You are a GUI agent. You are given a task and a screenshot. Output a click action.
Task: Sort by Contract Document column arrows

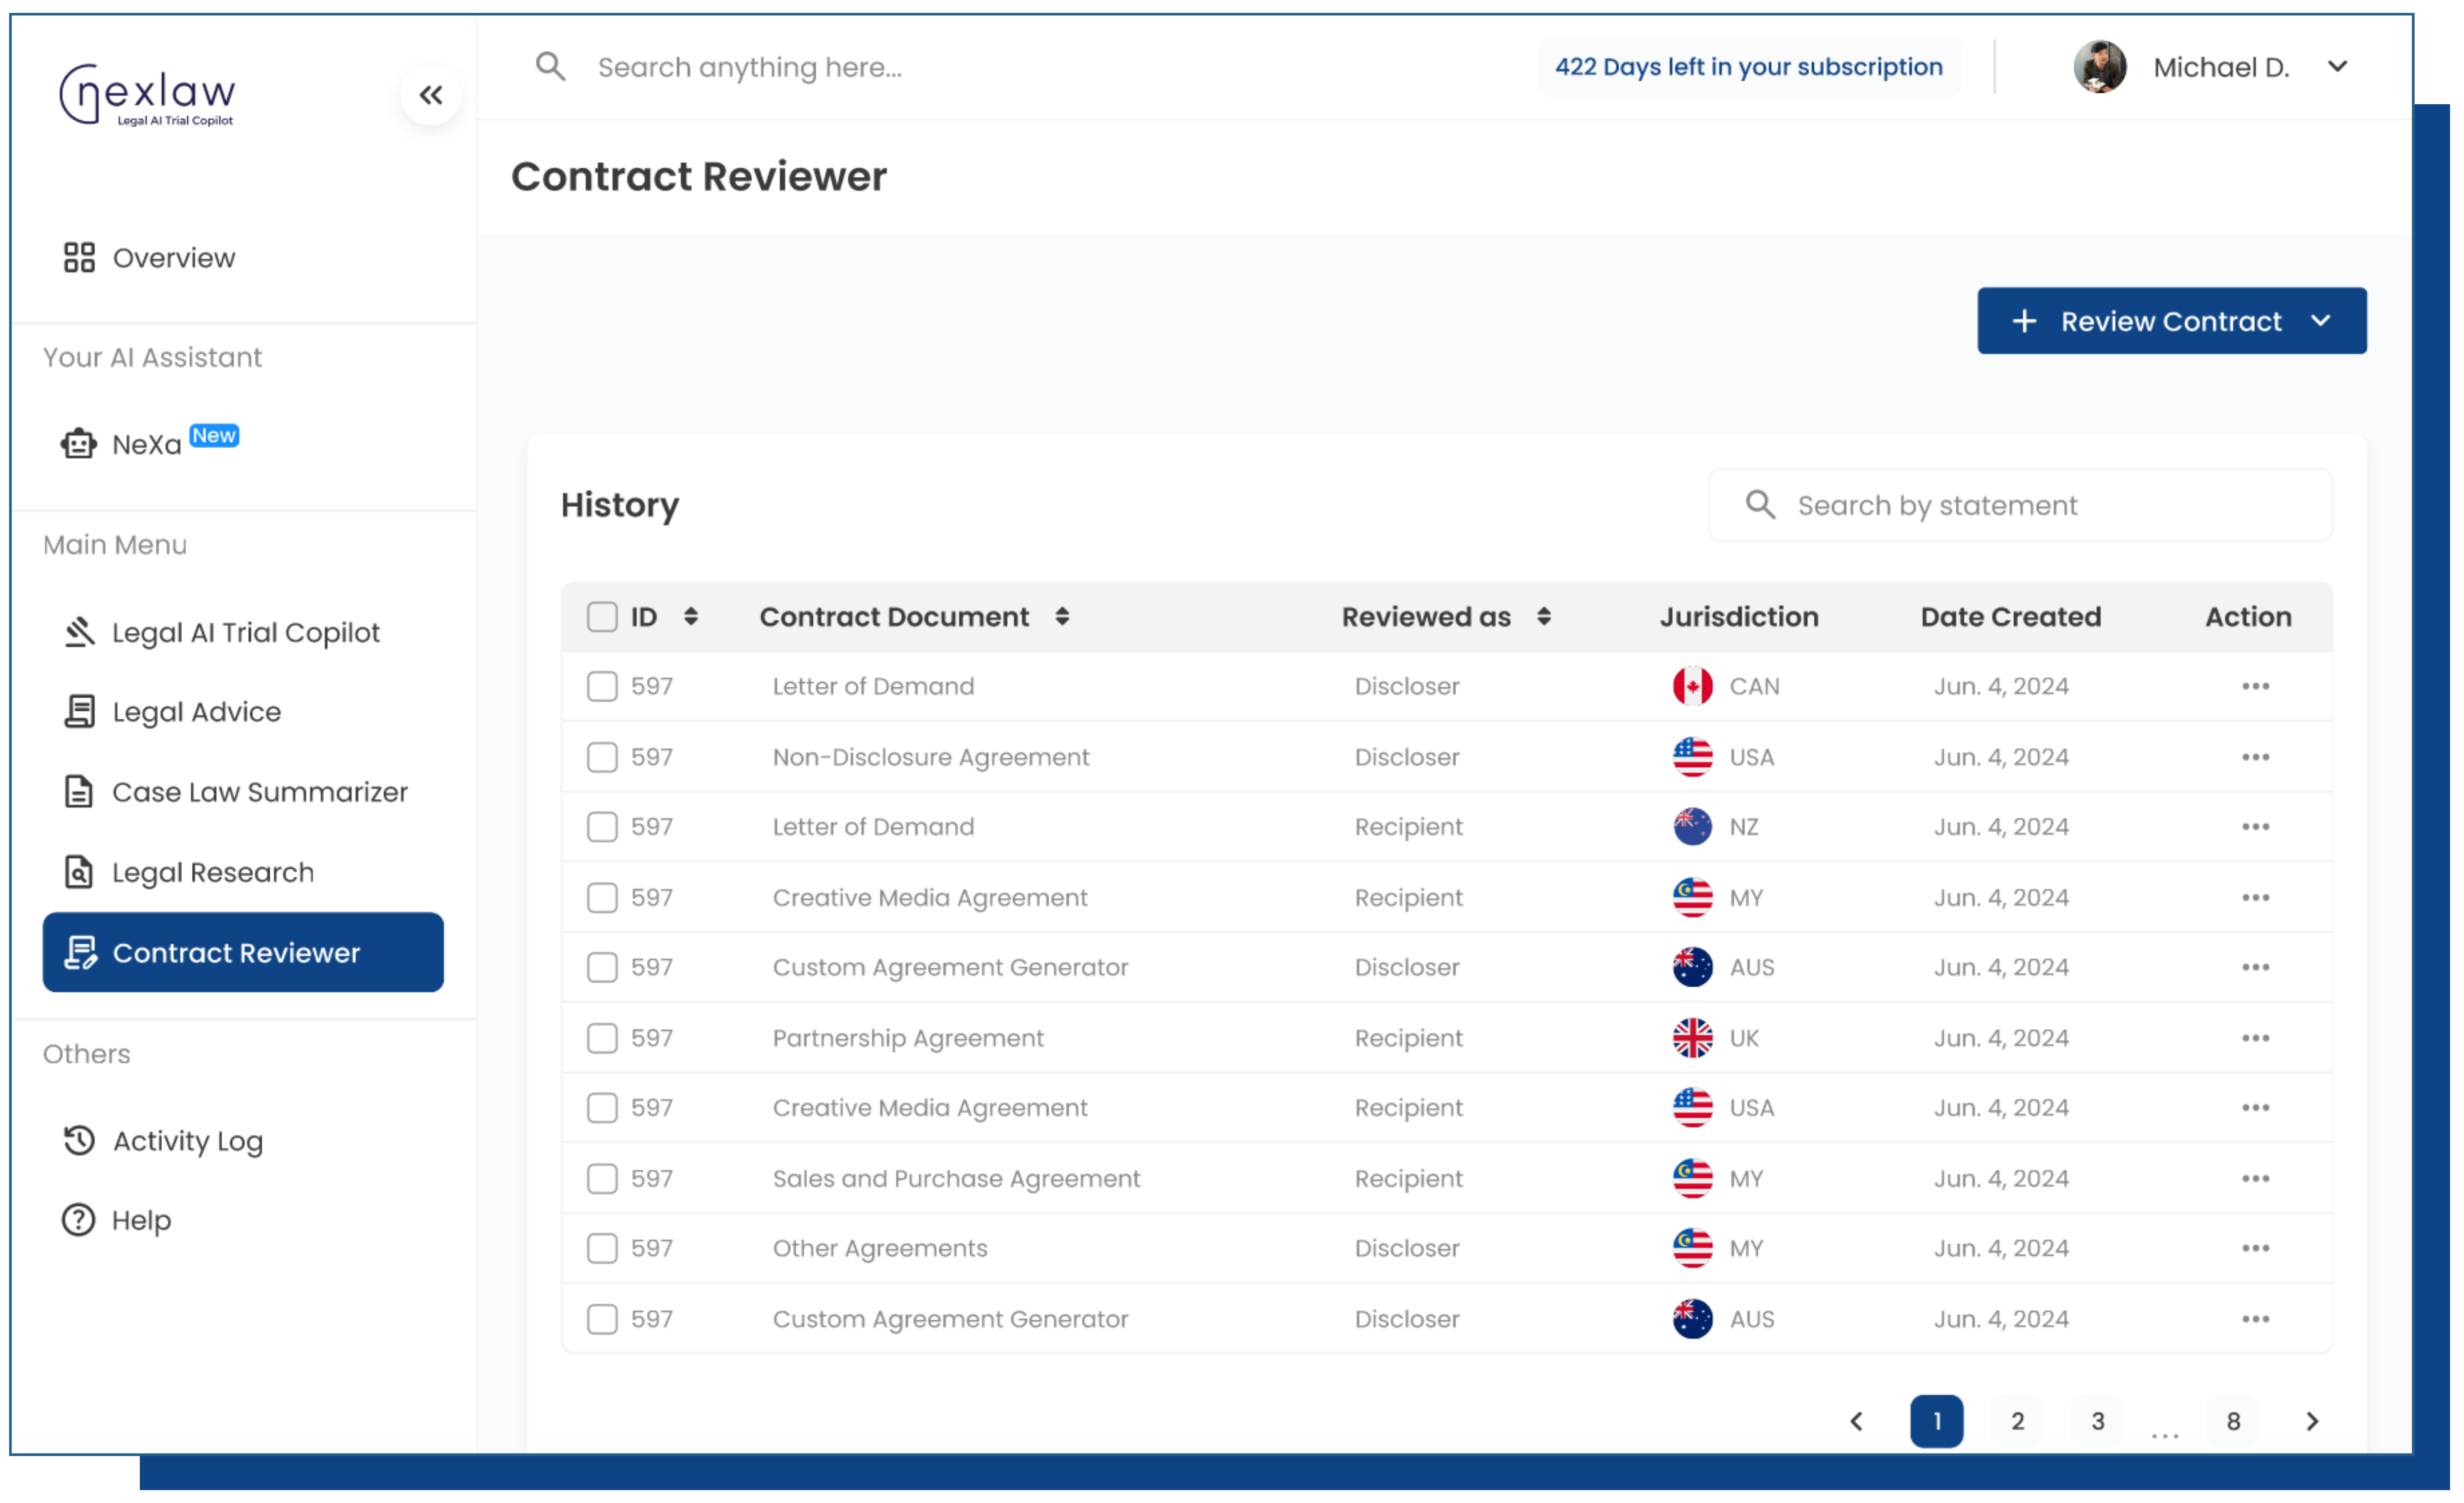point(1062,617)
